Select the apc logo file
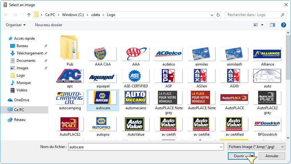291x164 pixels. coord(70,76)
